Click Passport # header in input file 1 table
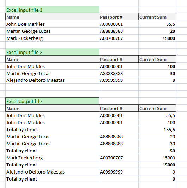Screen dimensions: 187x188 click(x=119, y=17)
